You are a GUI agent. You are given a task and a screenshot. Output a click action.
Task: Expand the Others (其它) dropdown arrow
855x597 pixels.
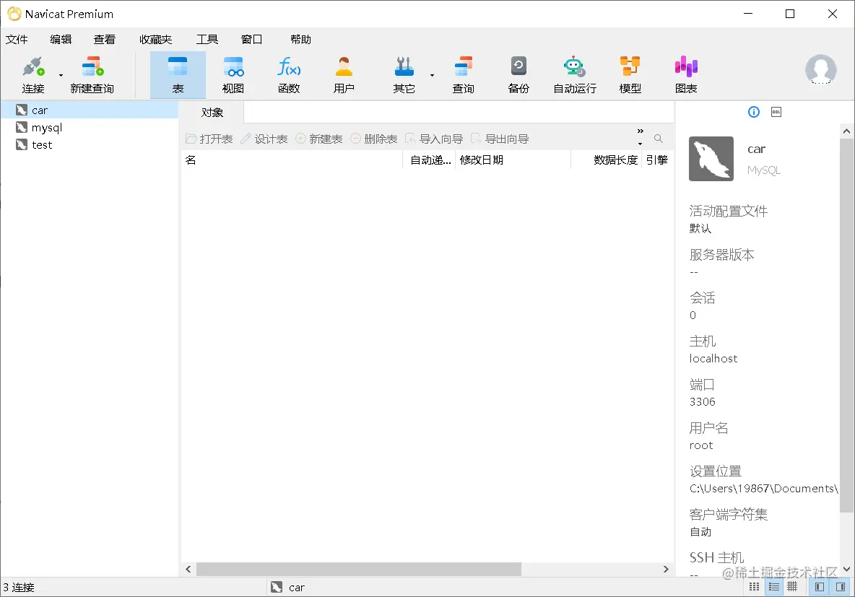tap(432, 75)
